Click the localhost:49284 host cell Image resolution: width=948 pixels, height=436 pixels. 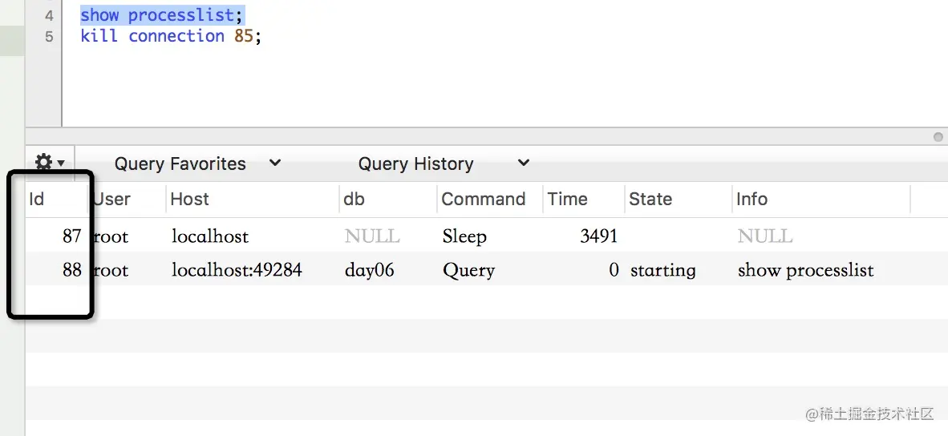tap(237, 269)
